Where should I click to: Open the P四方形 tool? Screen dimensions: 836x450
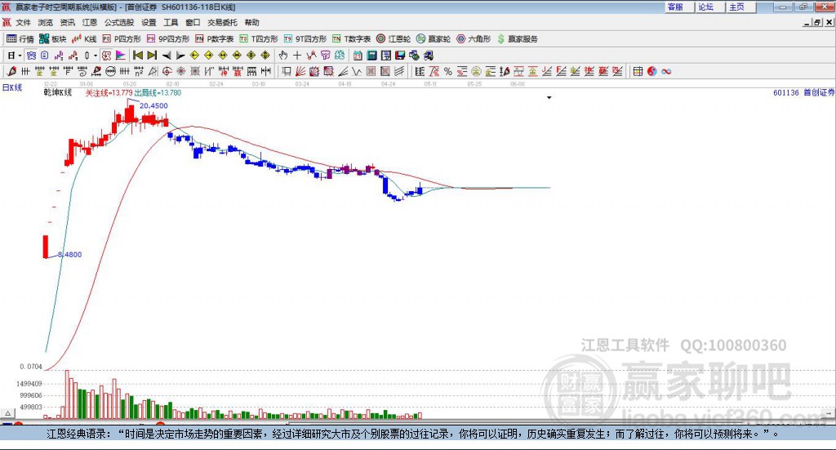point(122,39)
